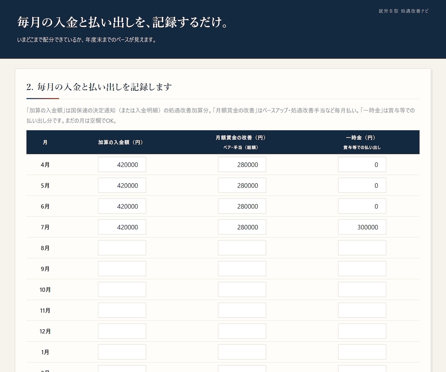
Task: Click the 月額賃金の改善(円) column header
Action: coord(242,138)
